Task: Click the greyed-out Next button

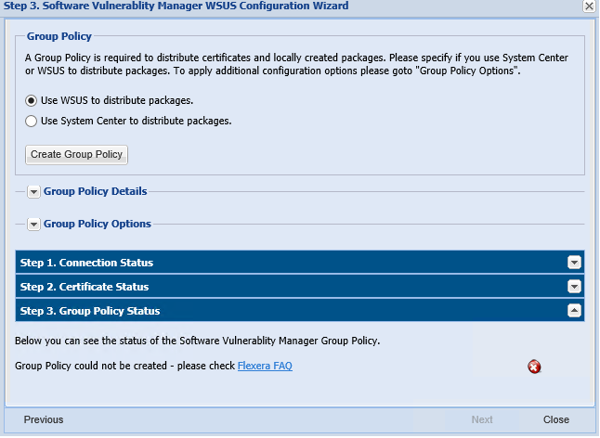Action: click(x=482, y=419)
